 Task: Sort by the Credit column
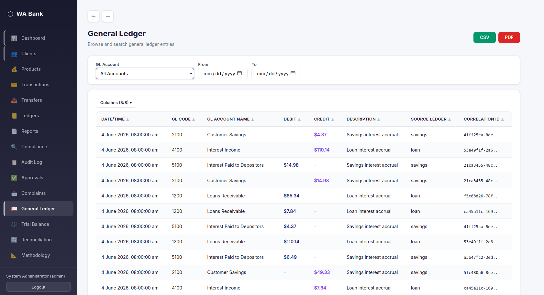(324, 119)
